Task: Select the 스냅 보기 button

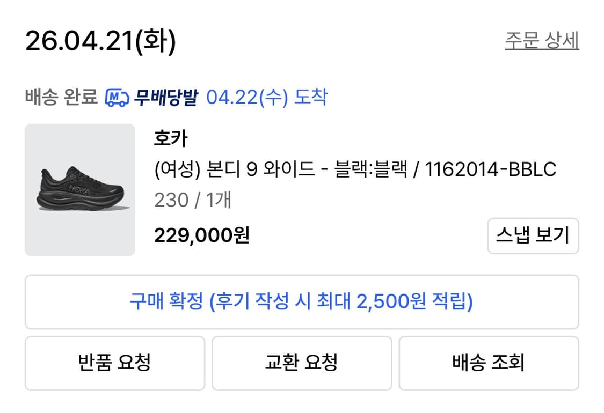Action: [533, 235]
